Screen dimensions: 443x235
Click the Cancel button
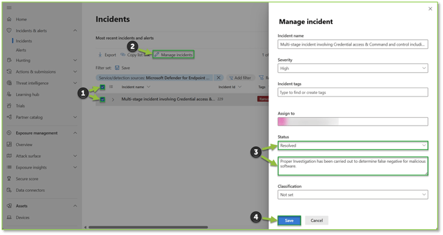coord(316,221)
